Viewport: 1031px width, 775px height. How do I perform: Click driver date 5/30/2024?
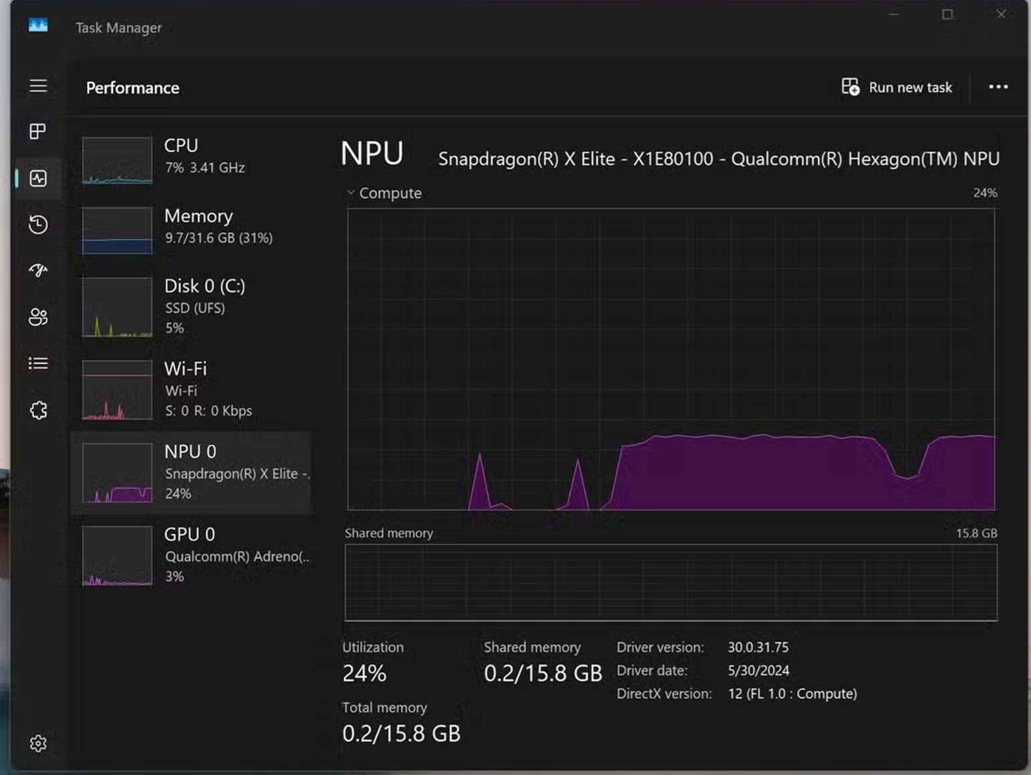pos(758,670)
